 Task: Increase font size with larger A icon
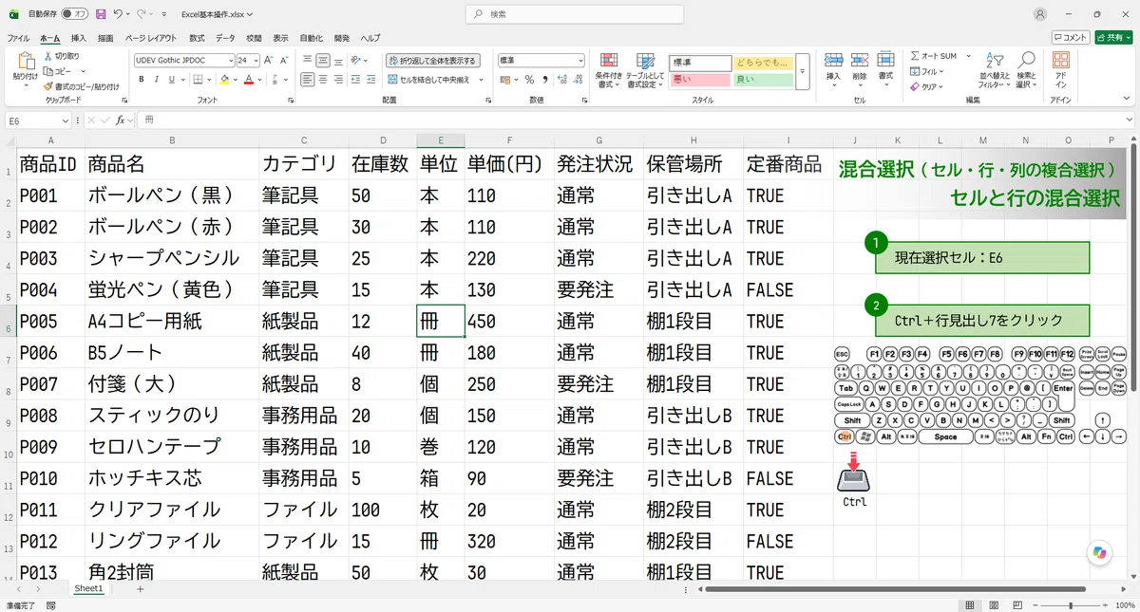click(x=269, y=60)
